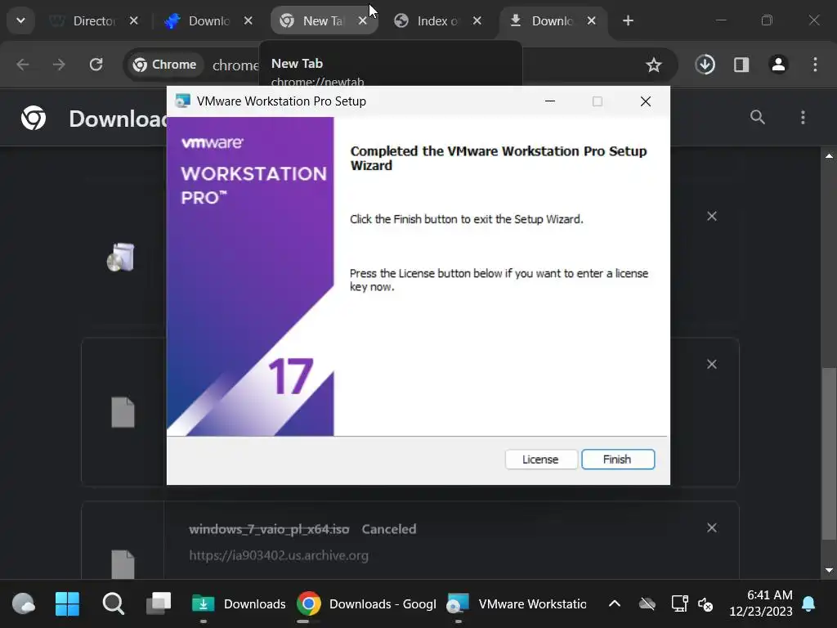This screenshot has height=628, width=837.
Task: Open the Chrome profile avatar menu
Action: click(778, 65)
